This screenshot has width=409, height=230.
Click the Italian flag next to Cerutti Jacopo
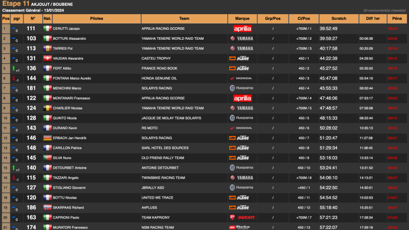pos(47,29)
